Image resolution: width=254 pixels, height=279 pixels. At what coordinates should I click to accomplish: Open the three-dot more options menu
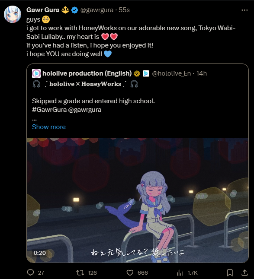coord(244,10)
